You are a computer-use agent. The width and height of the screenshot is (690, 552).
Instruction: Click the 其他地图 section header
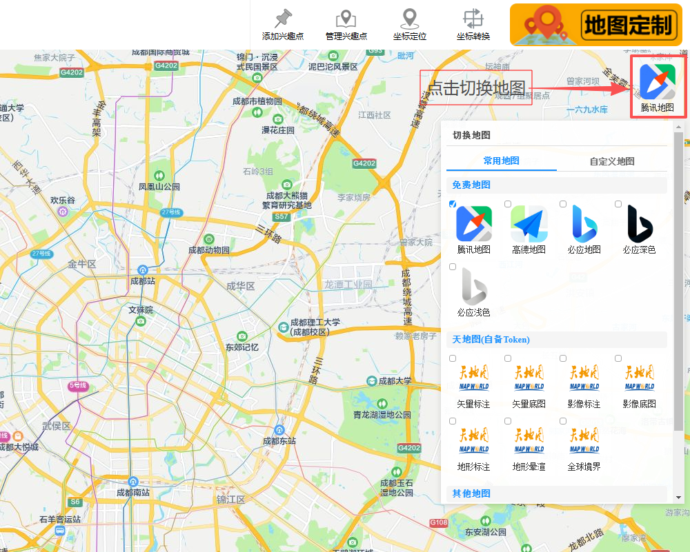coord(557,493)
